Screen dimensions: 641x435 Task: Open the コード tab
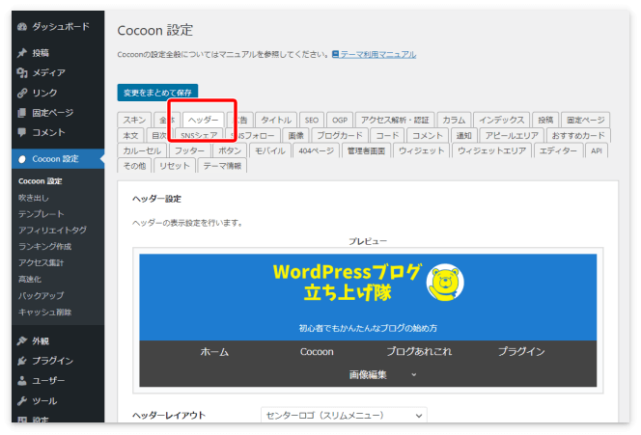[387, 135]
